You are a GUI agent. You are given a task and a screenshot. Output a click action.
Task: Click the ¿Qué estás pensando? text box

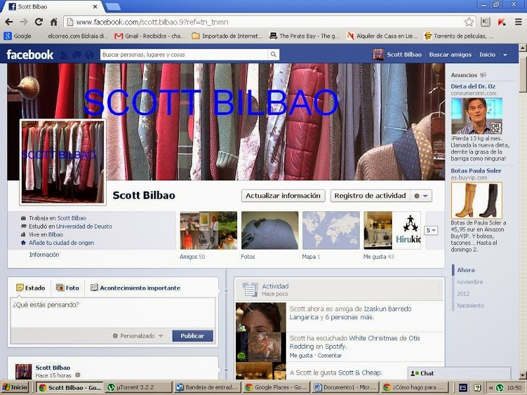click(x=113, y=313)
